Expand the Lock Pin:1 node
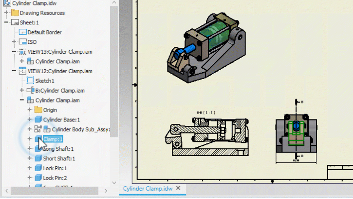This screenshot has width=353, height=199. click(30, 168)
